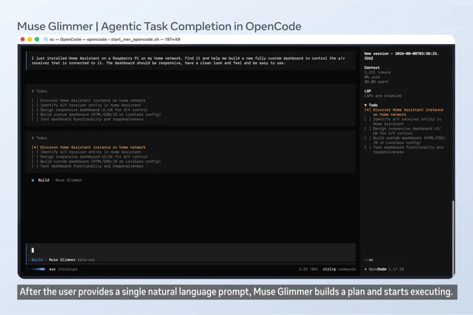Click the Context heading in sidebar
Screen dimensions: 473x315
click(x=372, y=68)
